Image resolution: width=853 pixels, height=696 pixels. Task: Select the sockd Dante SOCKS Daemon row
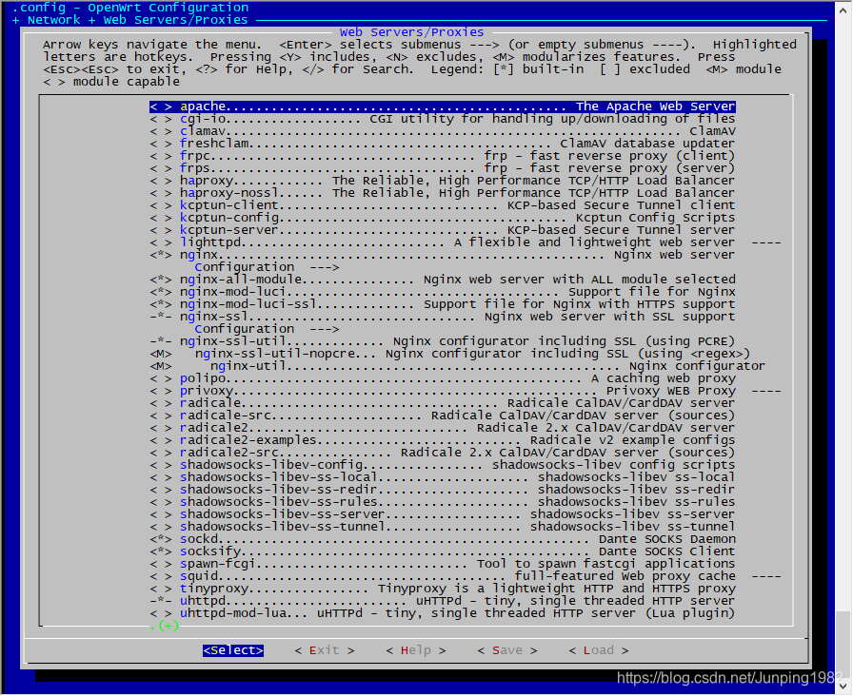pos(443,539)
